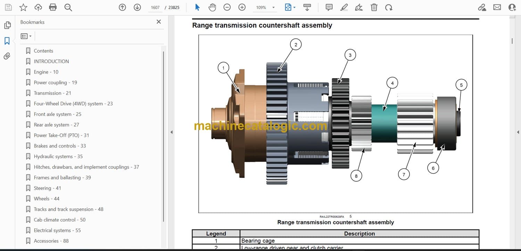Image resolution: width=521 pixels, height=251 pixels.
Task: Click the page number input field
Action: 155,7
